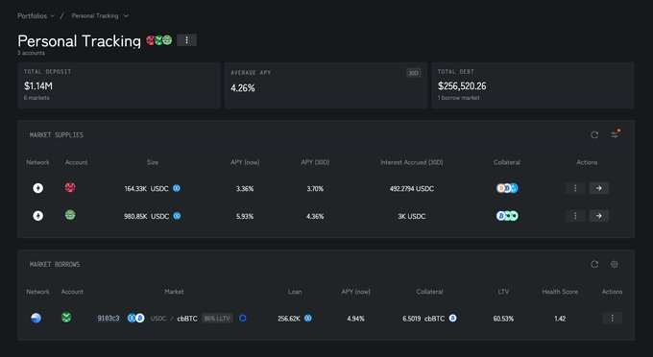
Task: Click the USDC token icon beside 980.85K
Action: pos(177,216)
